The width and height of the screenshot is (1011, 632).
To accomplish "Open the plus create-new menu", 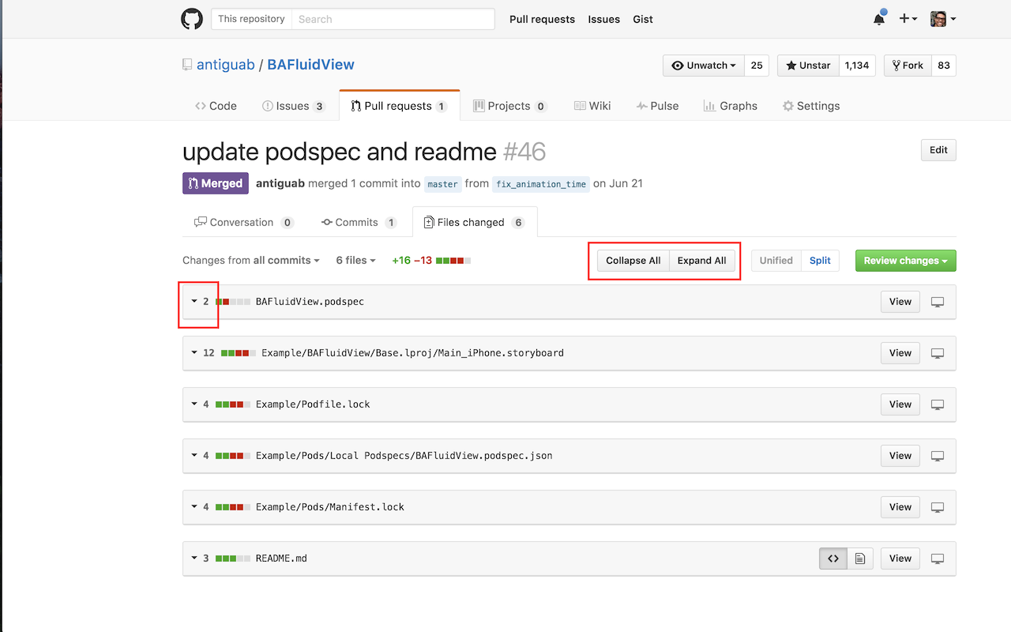I will (x=908, y=19).
